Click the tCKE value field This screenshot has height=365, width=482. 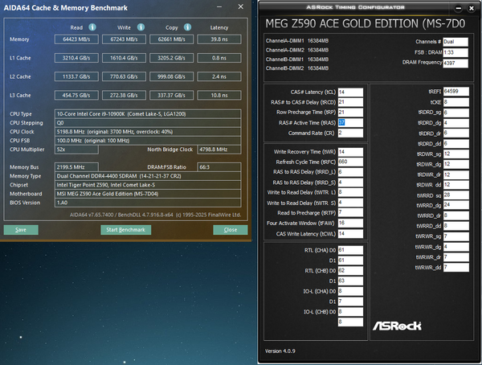(x=456, y=102)
